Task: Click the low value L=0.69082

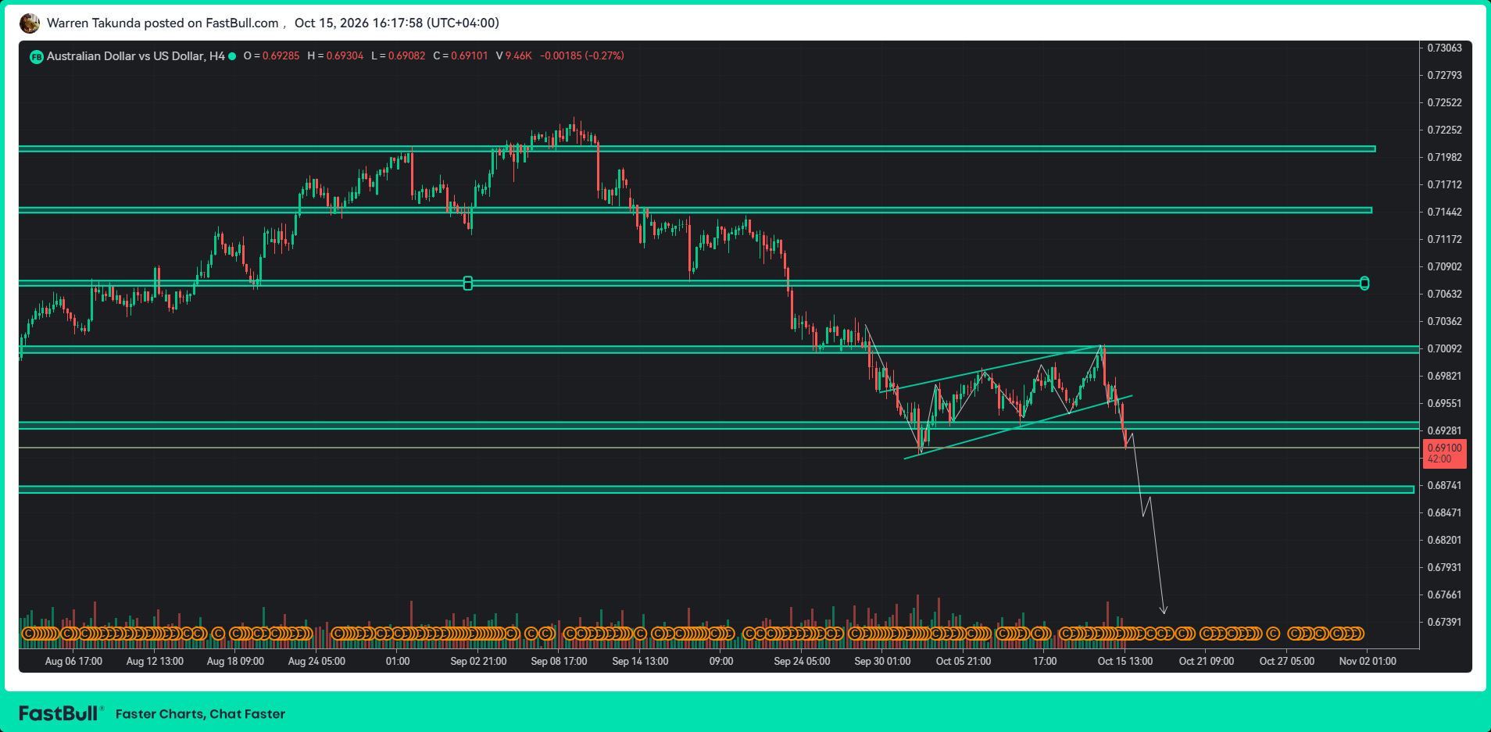Action: tap(399, 56)
